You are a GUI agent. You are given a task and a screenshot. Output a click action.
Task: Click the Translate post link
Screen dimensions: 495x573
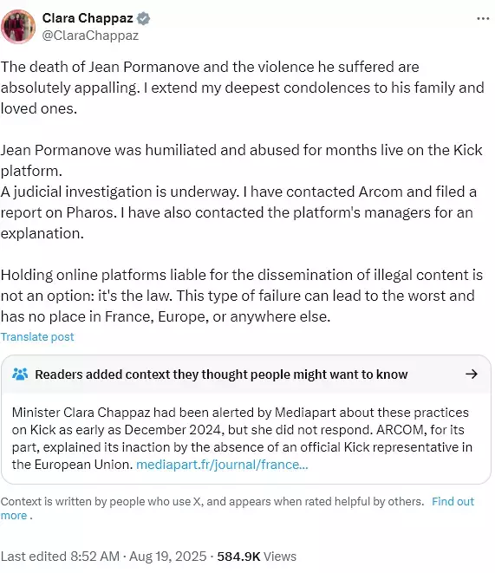pos(37,336)
